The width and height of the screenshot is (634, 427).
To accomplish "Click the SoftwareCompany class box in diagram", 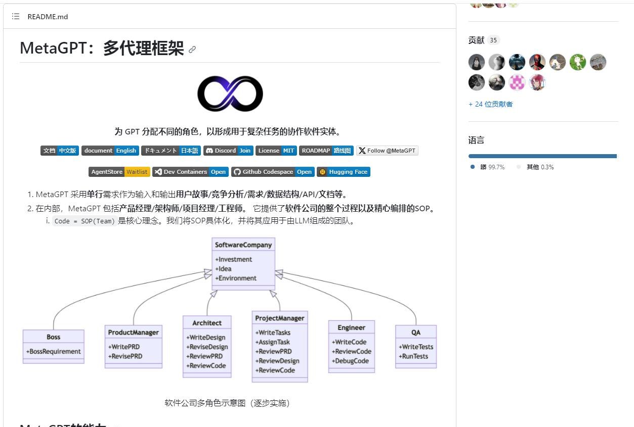I will point(243,264).
